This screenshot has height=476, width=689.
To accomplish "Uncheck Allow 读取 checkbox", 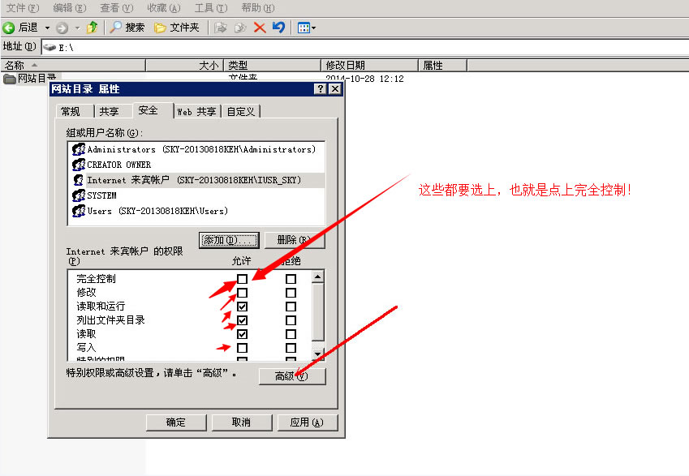I will [x=242, y=334].
